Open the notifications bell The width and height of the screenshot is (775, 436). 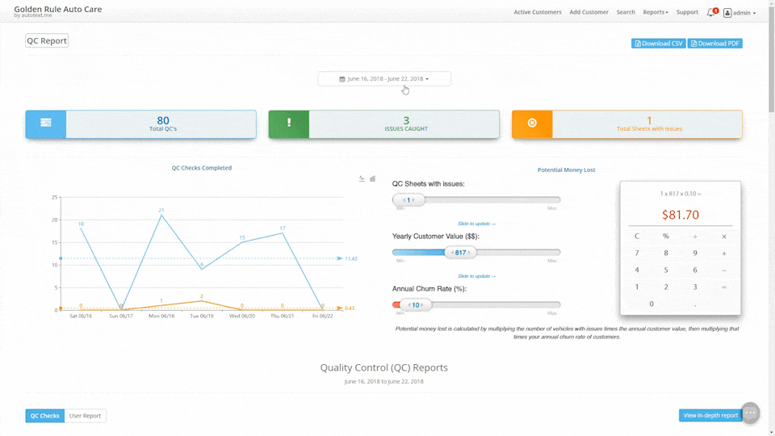point(711,12)
